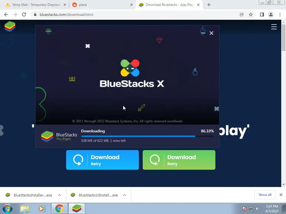Reload the current page

pyautogui.click(x=24, y=14)
